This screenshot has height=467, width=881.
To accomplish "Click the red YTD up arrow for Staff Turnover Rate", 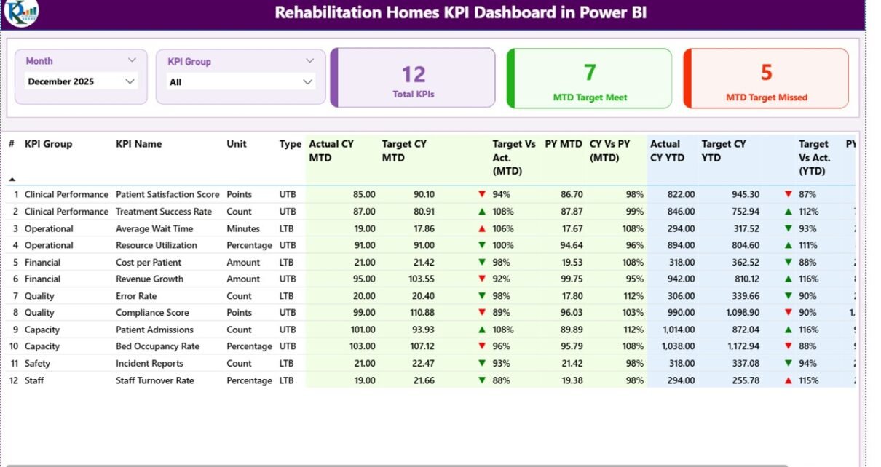I will click(x=788, y=380).
